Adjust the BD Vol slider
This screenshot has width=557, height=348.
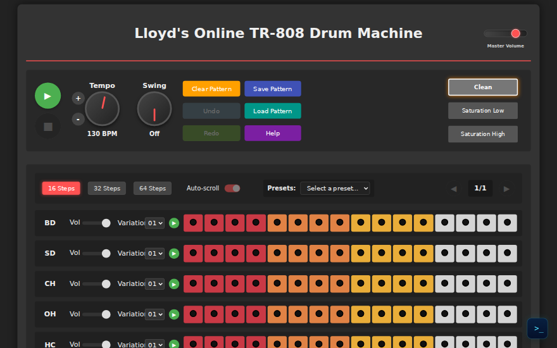click(96, 223)
